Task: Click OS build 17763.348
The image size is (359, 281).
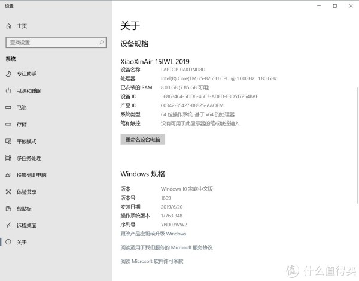Action: (172, 216)
